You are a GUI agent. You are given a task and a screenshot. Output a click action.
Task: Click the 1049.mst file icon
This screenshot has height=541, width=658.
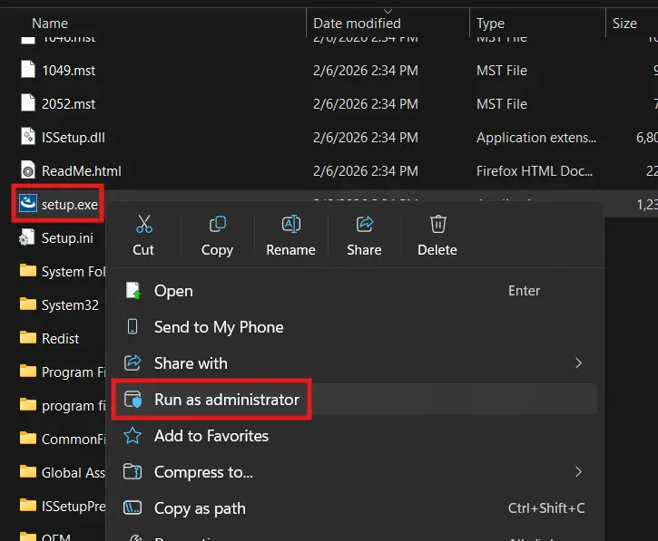tap(28, 69)
